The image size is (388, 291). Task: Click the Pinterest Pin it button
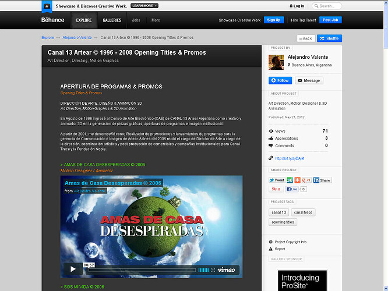click(x=276, y=189)
